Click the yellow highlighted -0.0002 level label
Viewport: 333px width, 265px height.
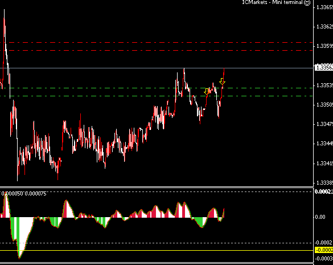coord(324,250)
